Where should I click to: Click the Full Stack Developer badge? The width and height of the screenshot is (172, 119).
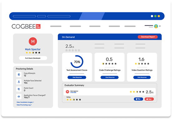click(33, 58)
